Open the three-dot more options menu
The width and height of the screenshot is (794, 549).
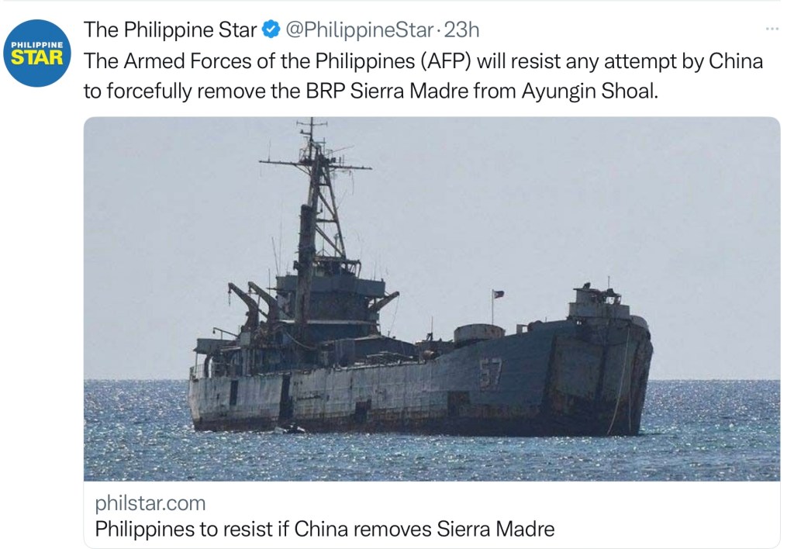tap(772, 29)
